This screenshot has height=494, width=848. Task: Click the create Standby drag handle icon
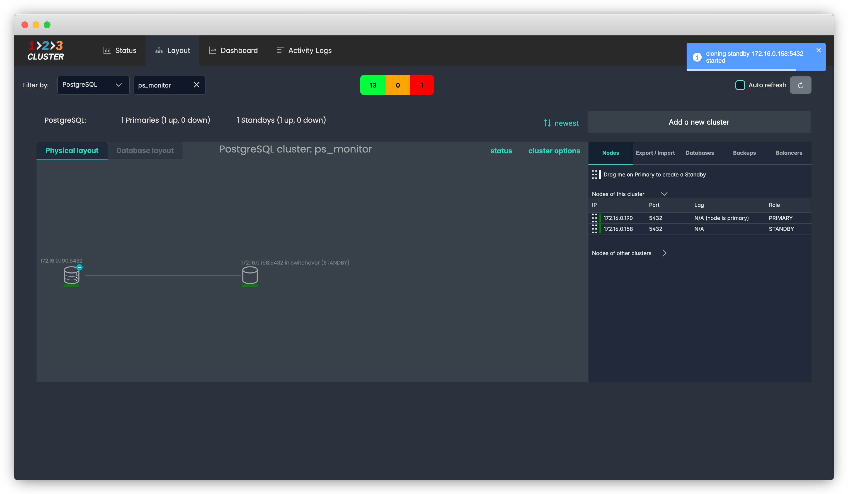pyautogui.click(x=595, y=174)
